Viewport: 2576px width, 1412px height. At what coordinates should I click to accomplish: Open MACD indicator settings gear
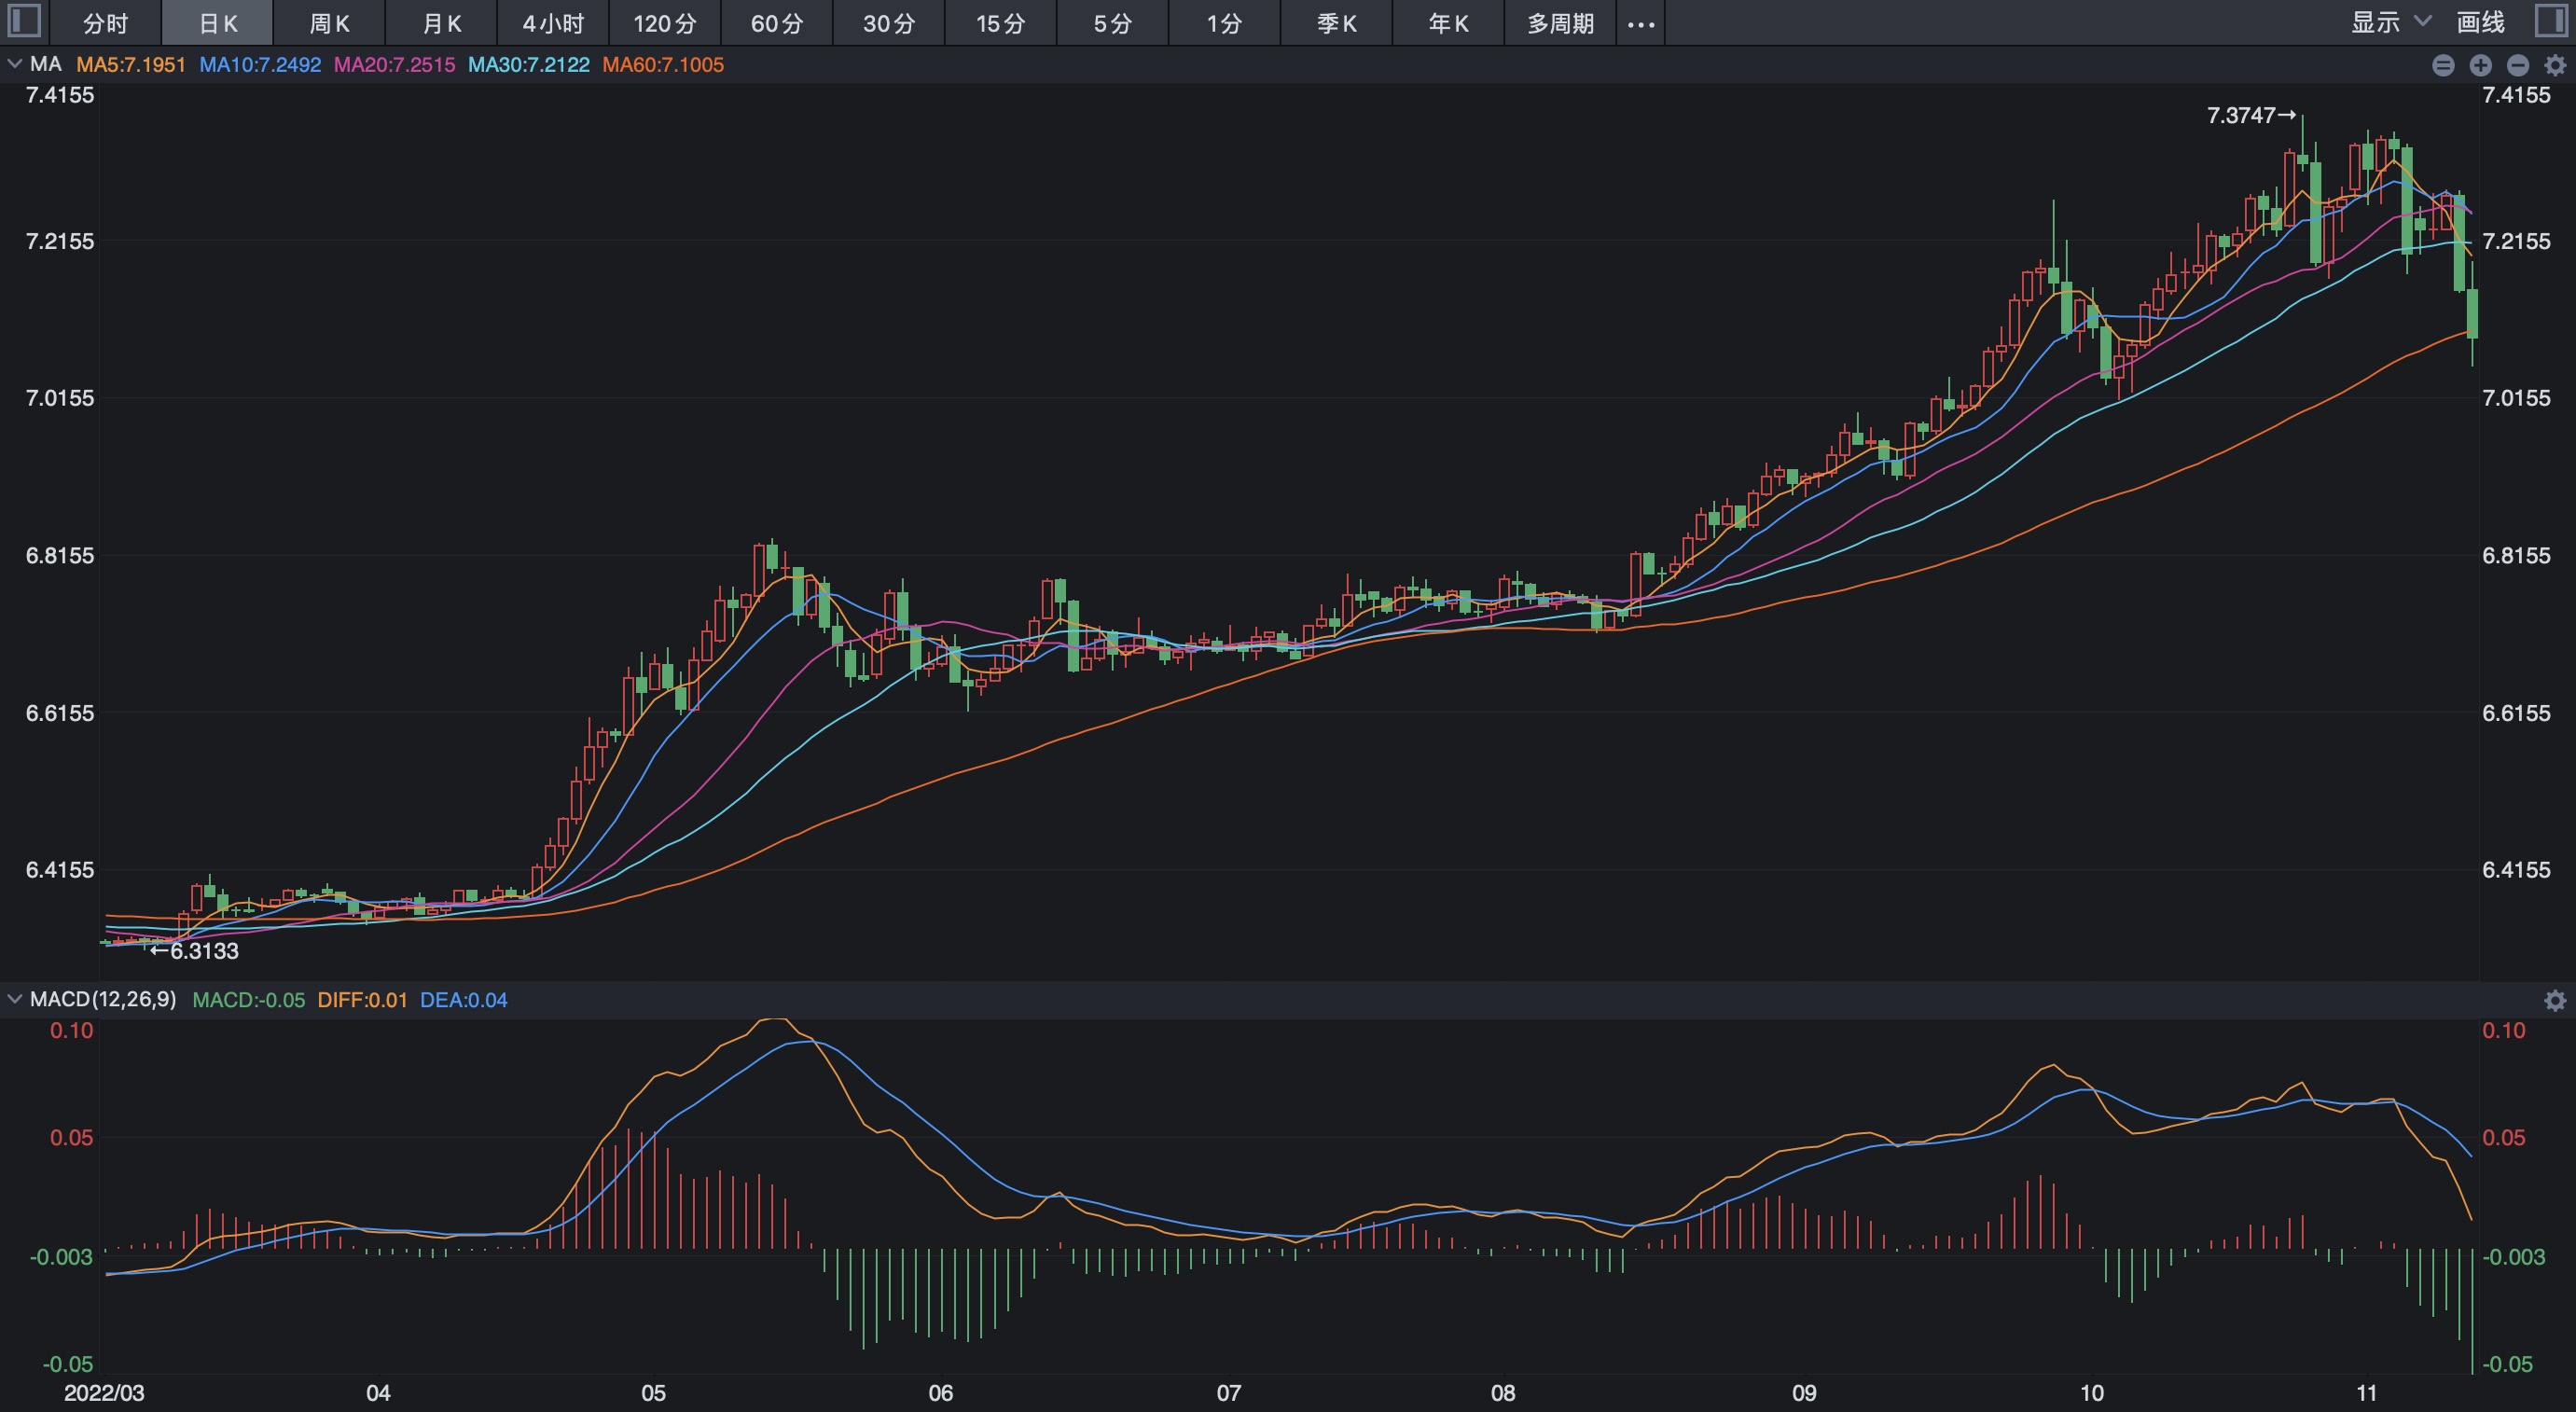tap(2555, 1001)
